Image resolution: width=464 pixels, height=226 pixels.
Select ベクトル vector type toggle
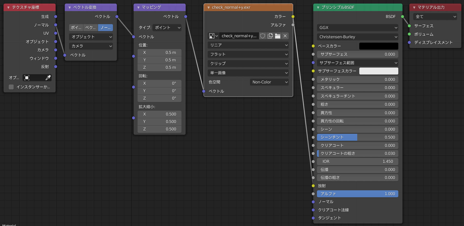91,27
